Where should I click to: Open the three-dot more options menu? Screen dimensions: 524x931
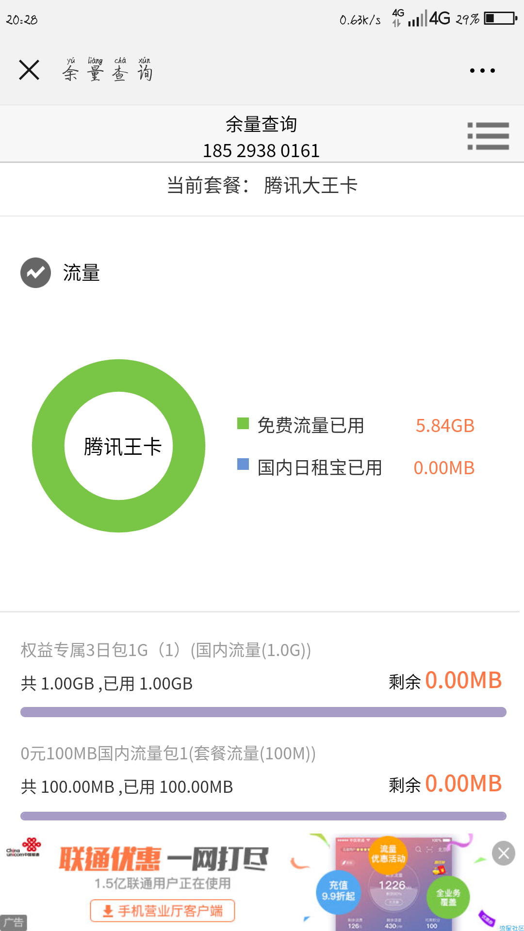point(482,71)
